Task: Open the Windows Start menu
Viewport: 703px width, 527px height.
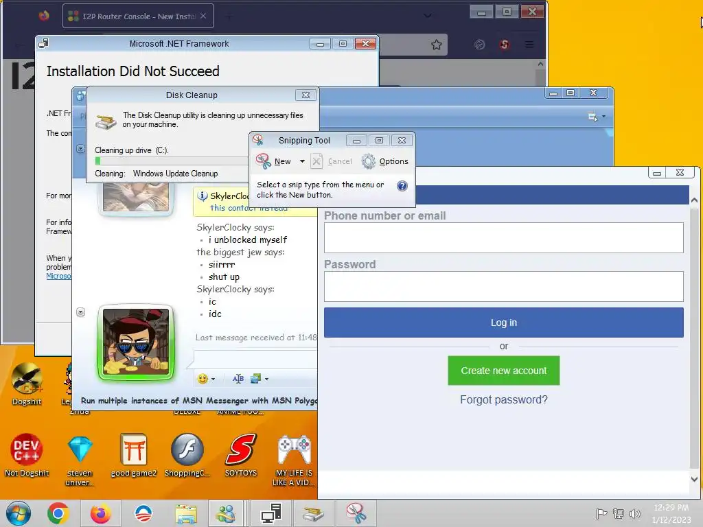Action: point(19,513)
